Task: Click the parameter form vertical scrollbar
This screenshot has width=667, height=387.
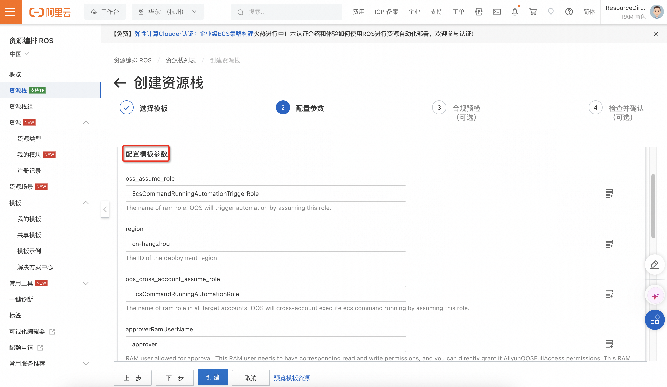Action: point(653,206)
